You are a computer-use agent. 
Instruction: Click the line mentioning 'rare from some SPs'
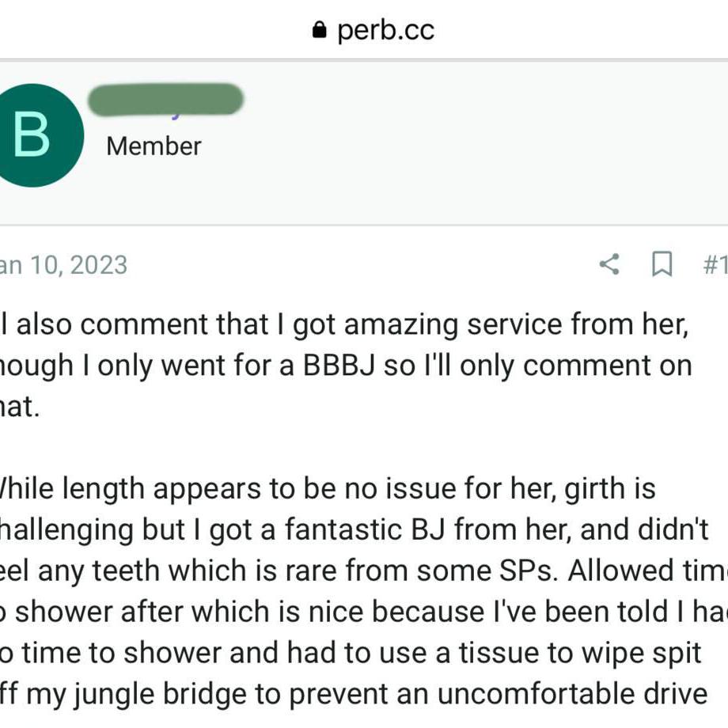pos(364,571)
